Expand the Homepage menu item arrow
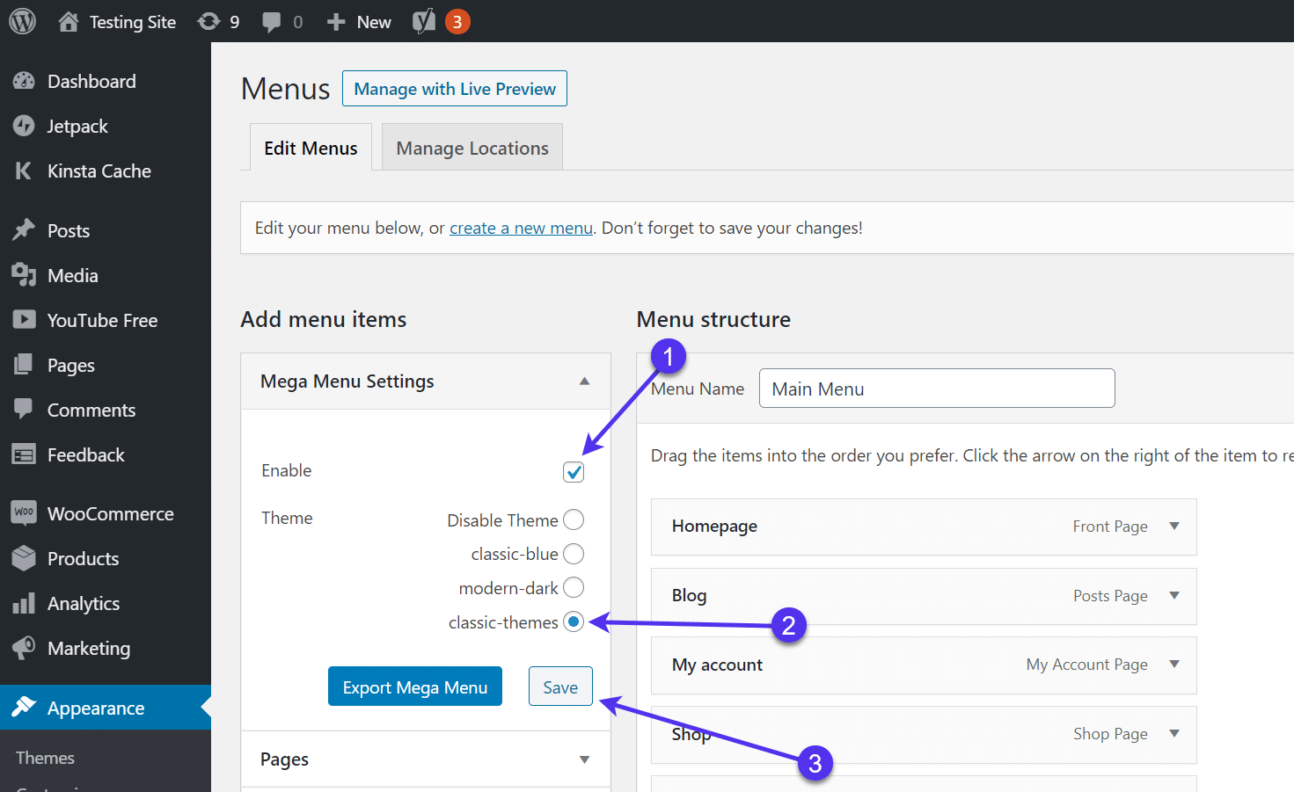This screenshot has width=1294, height=792. click(1173, 526)
